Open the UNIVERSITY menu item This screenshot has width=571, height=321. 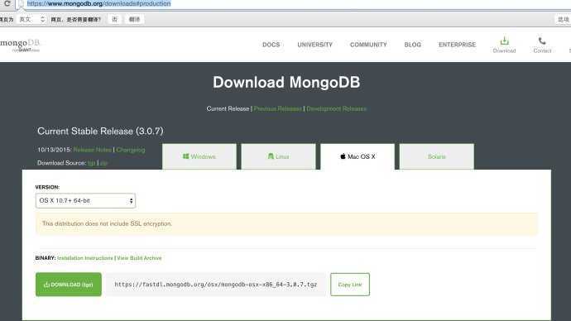click(x=315, y=45)
